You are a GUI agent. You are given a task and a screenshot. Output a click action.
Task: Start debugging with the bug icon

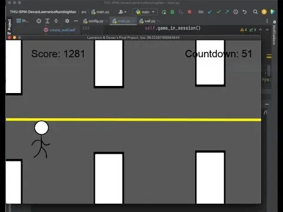(x=172, y=12)
